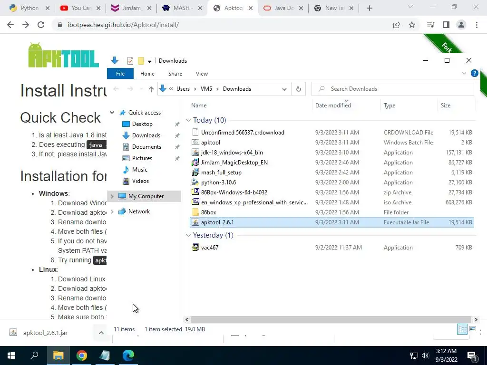The image size is (487, 365).
Task: Open address bar previous locations dropdown
Action: tap(284, 89)
